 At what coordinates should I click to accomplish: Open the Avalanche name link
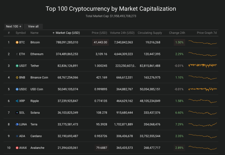coord(37,148)
